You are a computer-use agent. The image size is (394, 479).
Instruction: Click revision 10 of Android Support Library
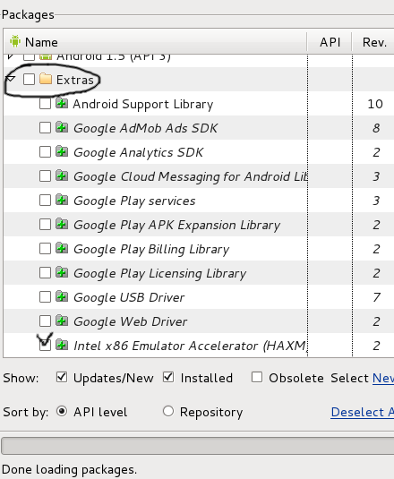[x=375, y=104]
